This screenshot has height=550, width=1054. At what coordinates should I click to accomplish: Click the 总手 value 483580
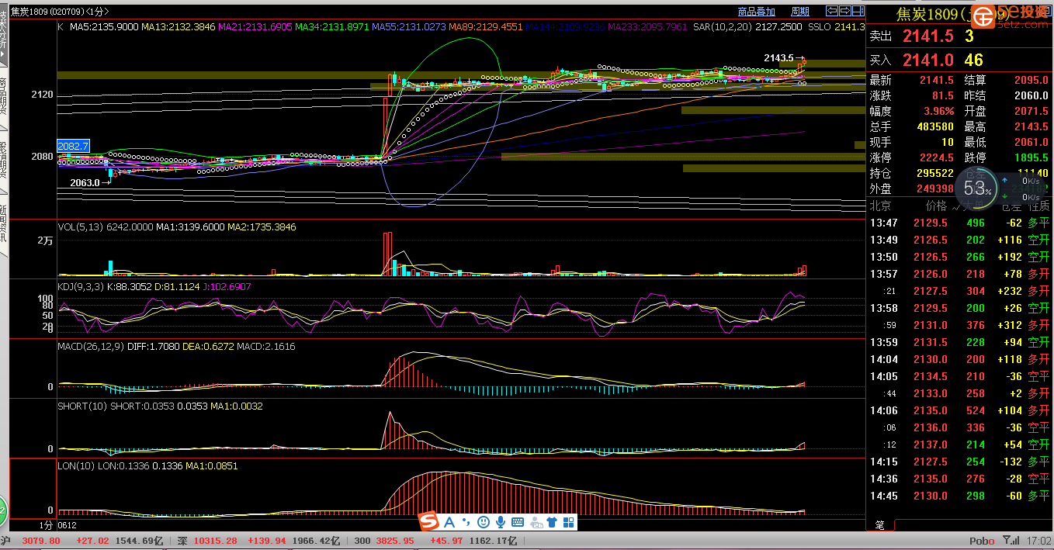(934, 126)
